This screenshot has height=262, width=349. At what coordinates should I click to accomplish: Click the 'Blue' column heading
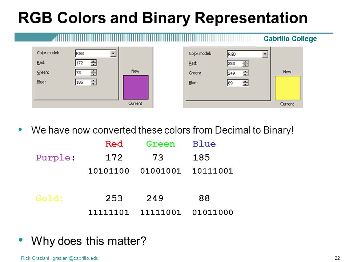click(204, 144)
